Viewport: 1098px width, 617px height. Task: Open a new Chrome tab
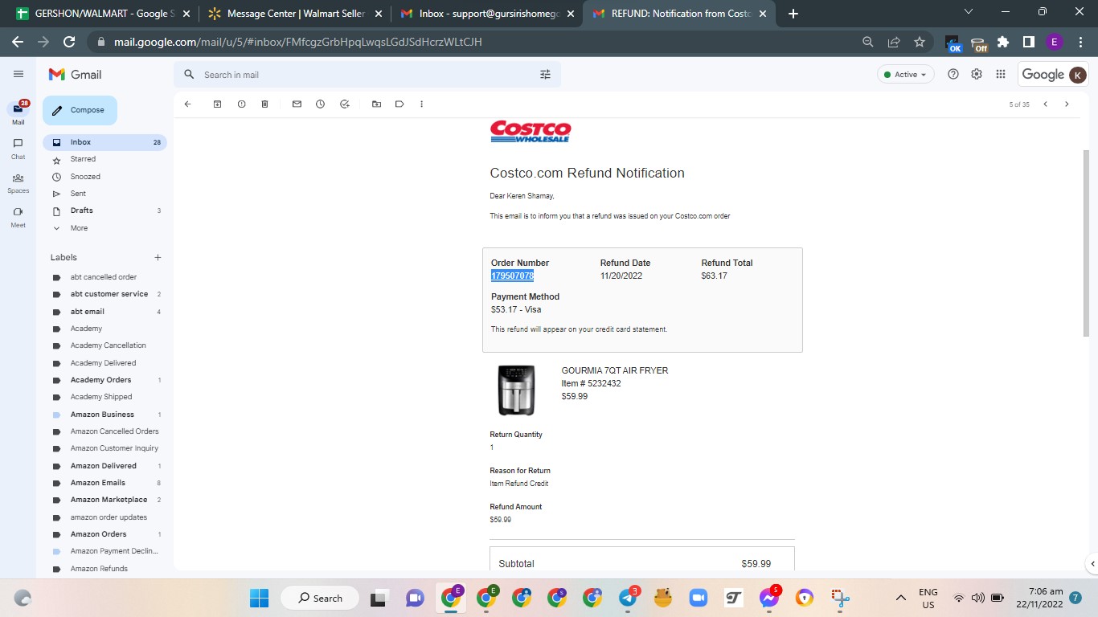(x=793, y=14)
